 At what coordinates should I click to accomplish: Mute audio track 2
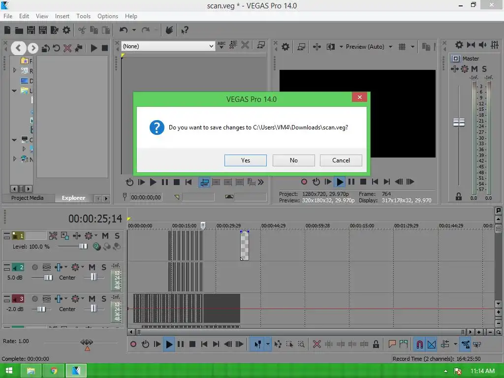click(x=92, y=267)
